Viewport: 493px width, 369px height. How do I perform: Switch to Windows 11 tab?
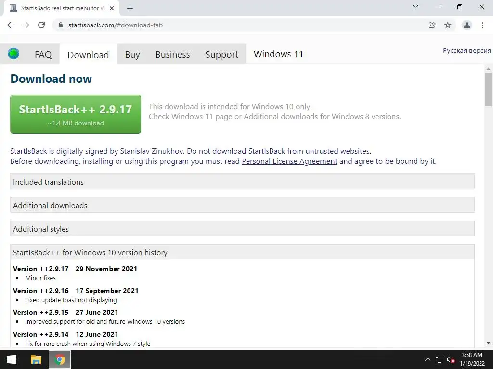point(278,54)
